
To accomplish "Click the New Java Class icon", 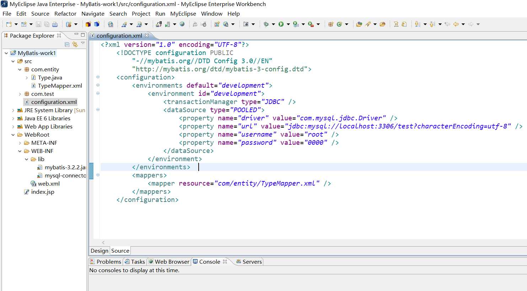I will 339,24.
